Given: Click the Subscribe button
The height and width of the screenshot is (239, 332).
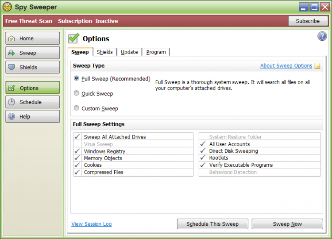Looking at the screenshot, I should 308,21.
